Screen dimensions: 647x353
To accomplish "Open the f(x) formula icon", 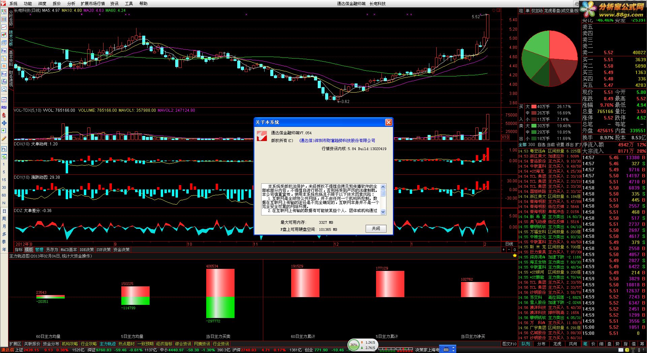I will pyautogui.click(x=4, y=82).
